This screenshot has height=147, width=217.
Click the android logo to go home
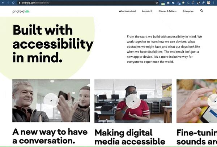click(x=21, y=11)
